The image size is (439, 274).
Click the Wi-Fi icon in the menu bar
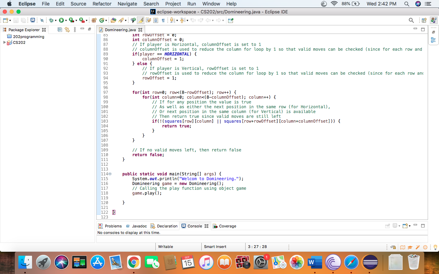[334, 4]
